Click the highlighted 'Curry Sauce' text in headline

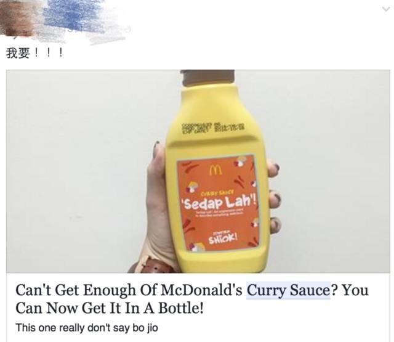[x=288, y=290]
